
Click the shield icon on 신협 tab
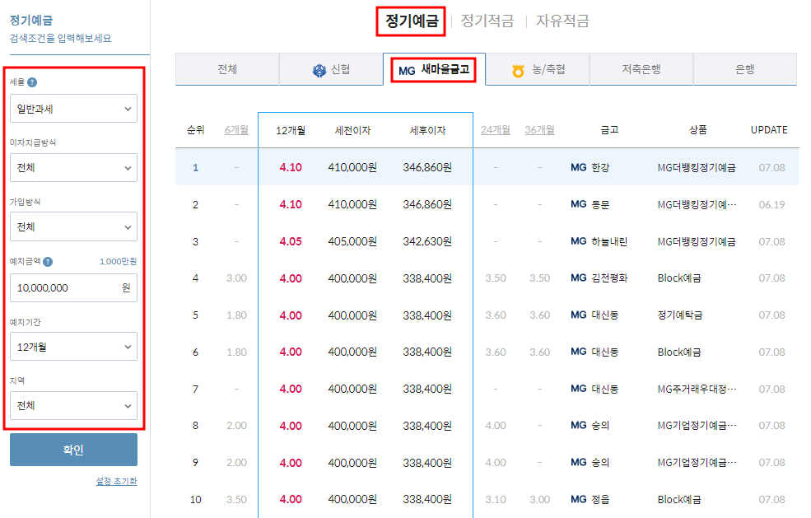coord(316,70)
